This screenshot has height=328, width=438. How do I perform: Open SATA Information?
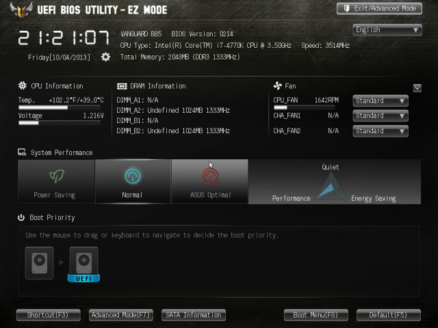pos(194,315)
